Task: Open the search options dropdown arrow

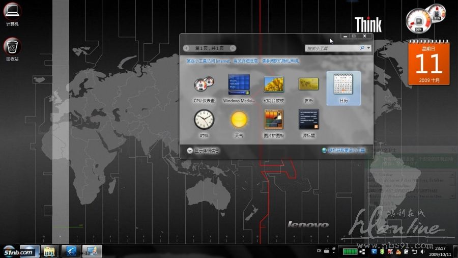Action: coord(368,48)
